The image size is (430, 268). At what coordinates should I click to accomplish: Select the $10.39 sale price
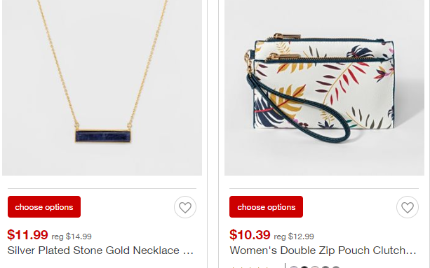point(250,234)
